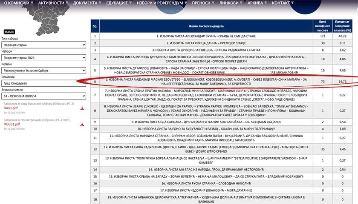
Task: Open the ПА61.pdf link
Action: [11, 108]
